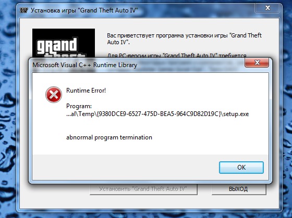Viewport: 292px width, 218px height.
Task: Close the Grand Theft Auto IV installer window
Action: click(x=267, y=8)
